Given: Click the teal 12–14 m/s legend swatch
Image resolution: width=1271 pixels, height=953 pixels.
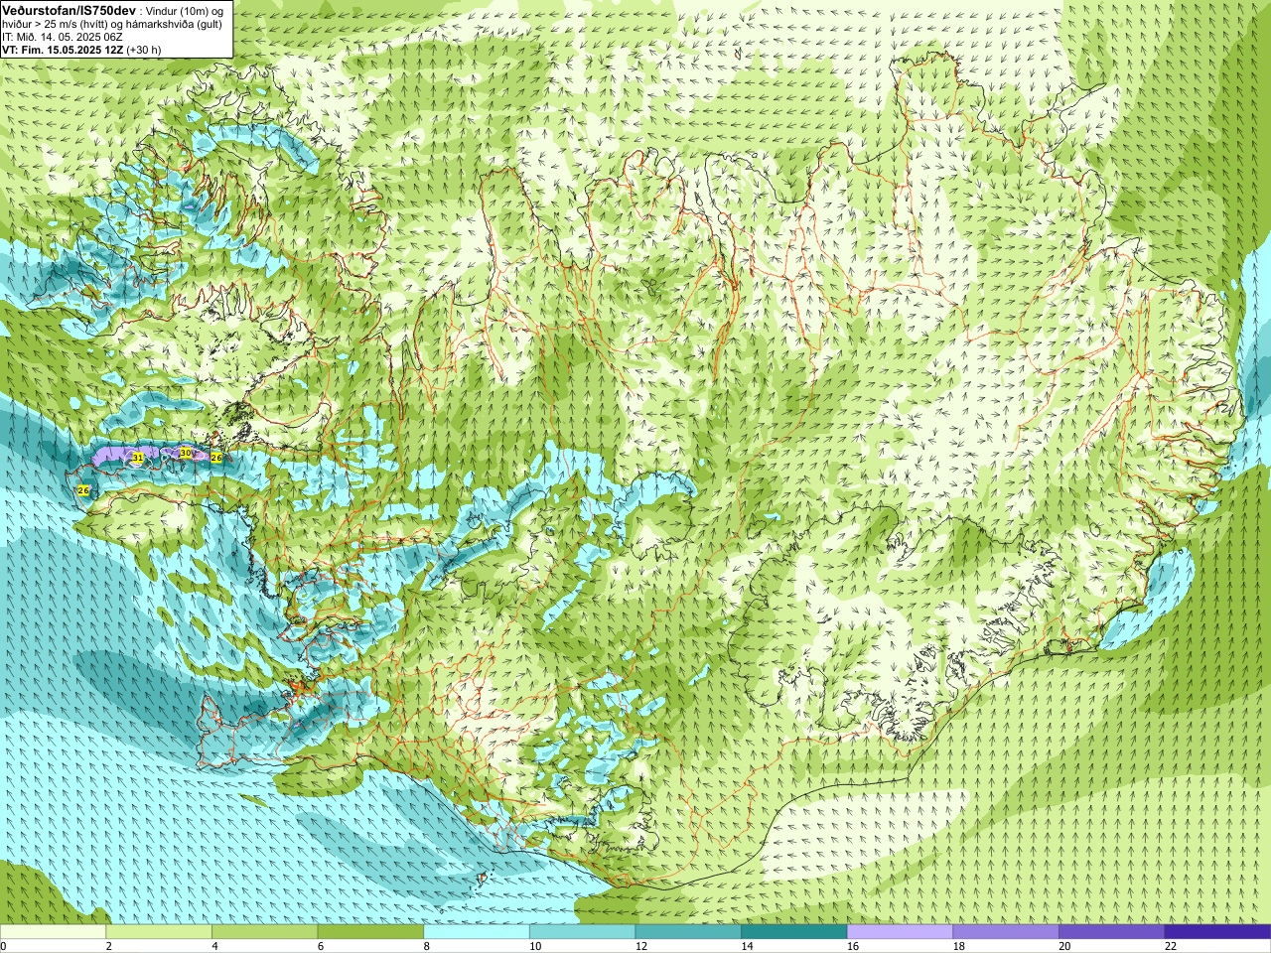Looking at the screenshot, I should point(688,932).
